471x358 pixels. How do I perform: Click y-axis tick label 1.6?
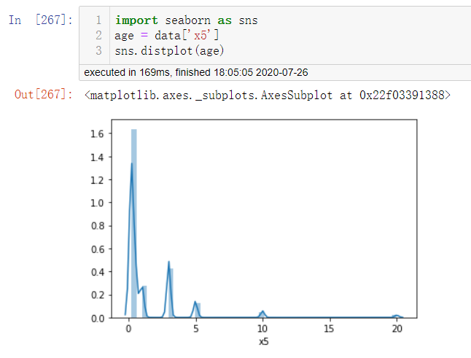point(97,133)
